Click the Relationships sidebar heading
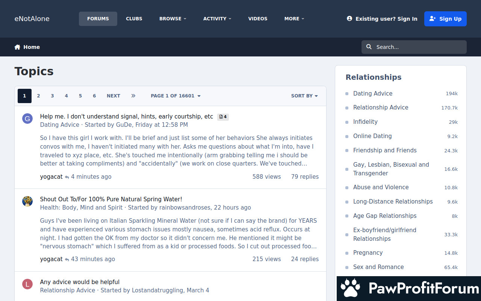This screenshot has width=481, height=301. [374, 77]
